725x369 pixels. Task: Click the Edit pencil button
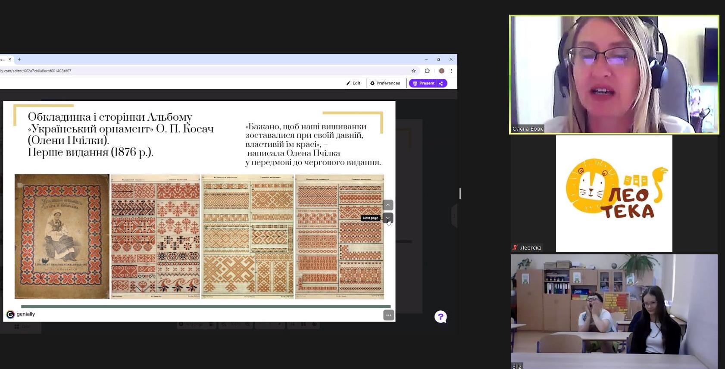353,83
